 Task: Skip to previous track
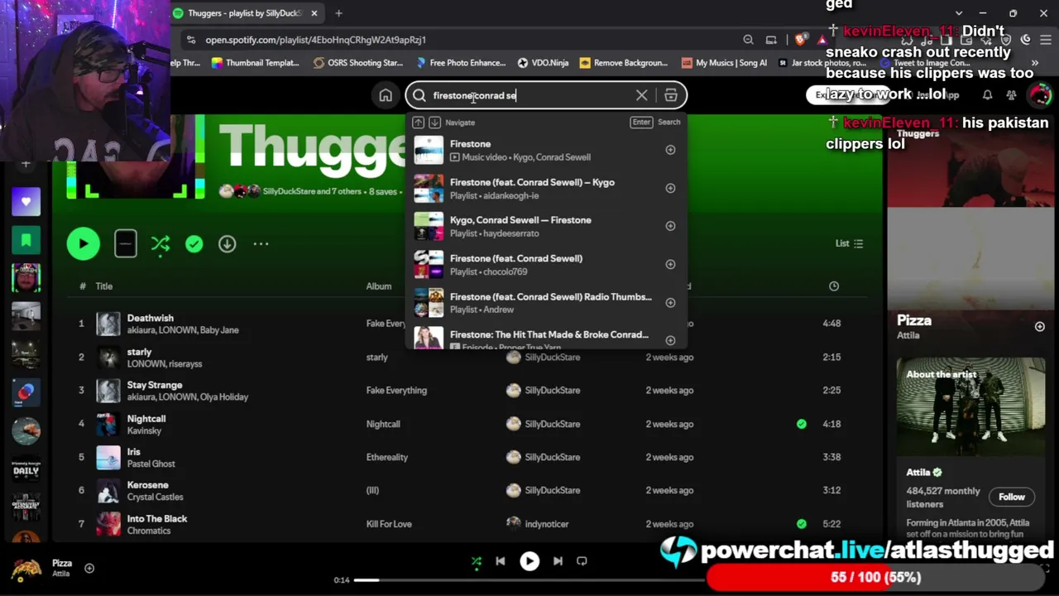(x=501, y=561)
